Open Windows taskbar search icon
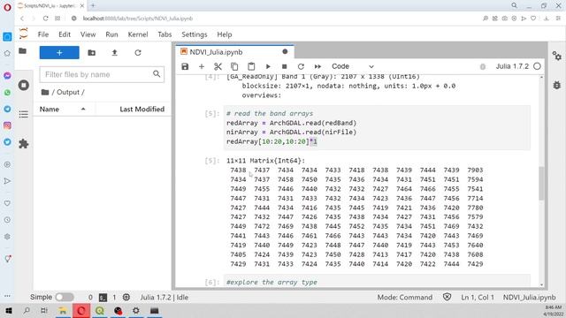566x318 pixels. (x=27, y=310)
